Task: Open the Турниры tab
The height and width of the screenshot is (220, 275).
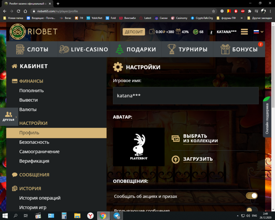Action: (187, 49)
